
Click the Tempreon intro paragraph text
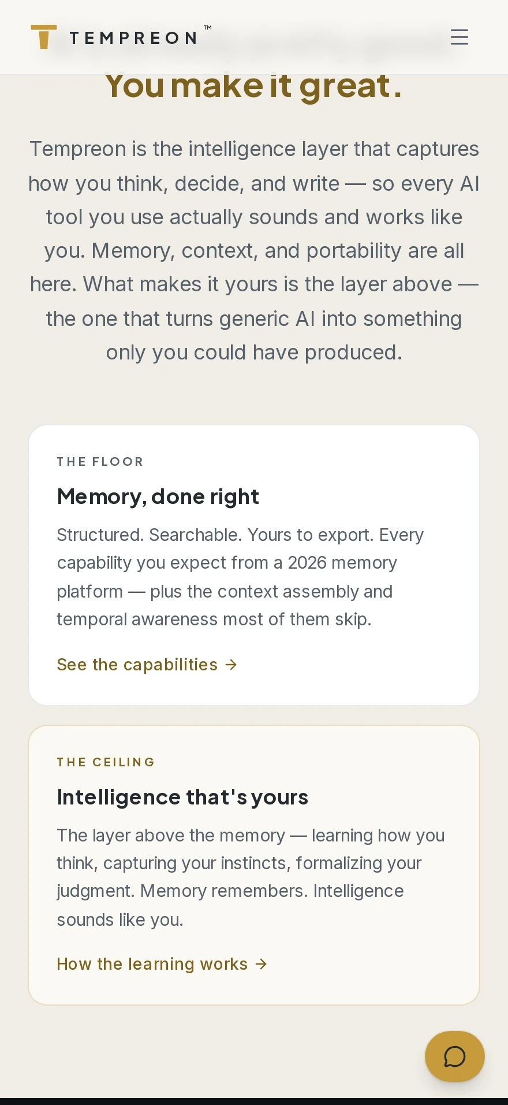tap(254, 250)
